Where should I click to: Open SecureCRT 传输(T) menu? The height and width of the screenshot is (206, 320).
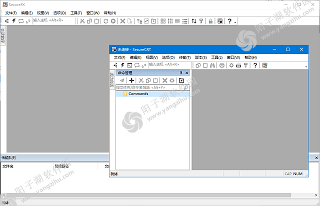[185, 57]
